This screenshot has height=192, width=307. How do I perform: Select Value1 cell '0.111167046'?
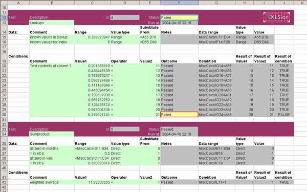point(92,86)
